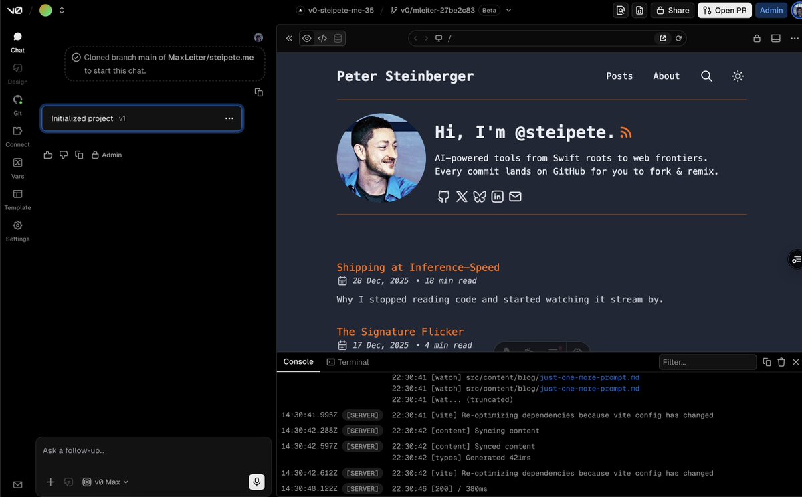Viewport: 802px width, 497px height.
Task: Refresh the preview
Action: click(678, 38)
